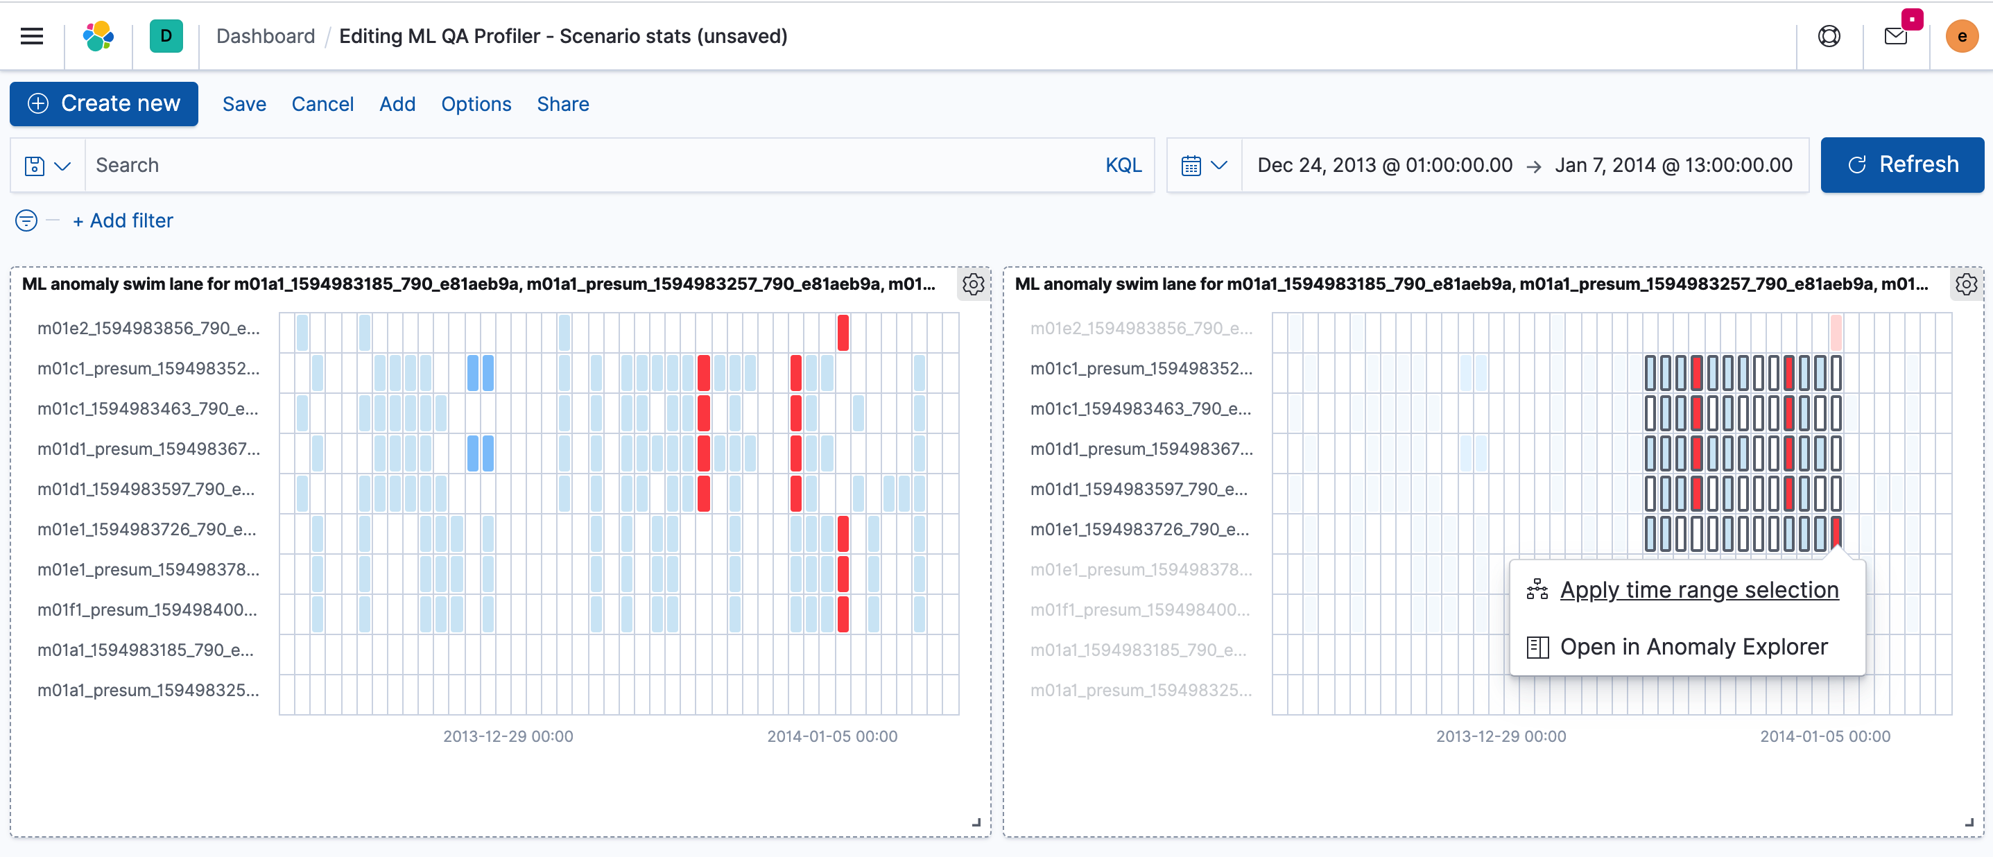
Task: Open the user avatar menu
Action: (x=1961, y=36)
